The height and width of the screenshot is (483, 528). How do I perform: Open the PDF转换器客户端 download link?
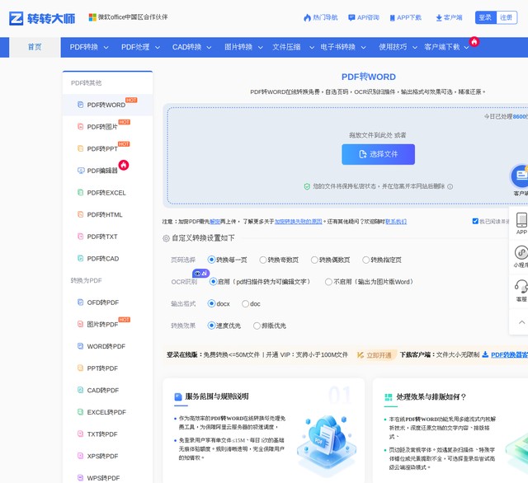pos(509,354)
